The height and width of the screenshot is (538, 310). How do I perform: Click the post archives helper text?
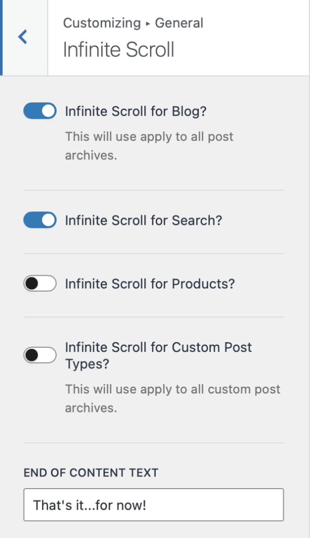point(148,143)
